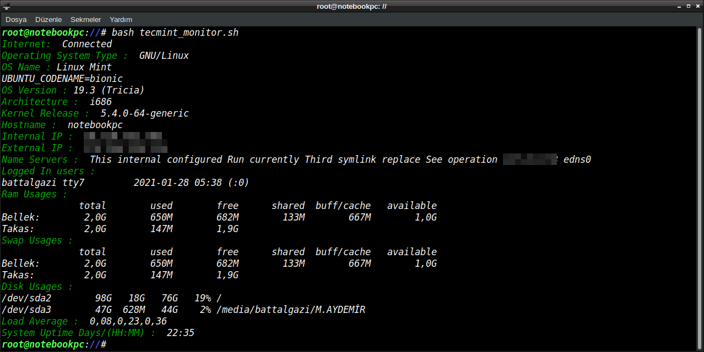Select the word 'configured' in name servers line

[x=194, y=159]
